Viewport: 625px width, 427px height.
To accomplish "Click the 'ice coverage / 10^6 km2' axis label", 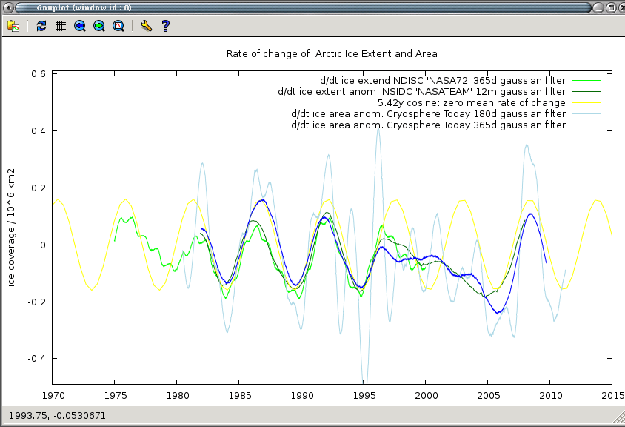I will (x=11, y=228).
